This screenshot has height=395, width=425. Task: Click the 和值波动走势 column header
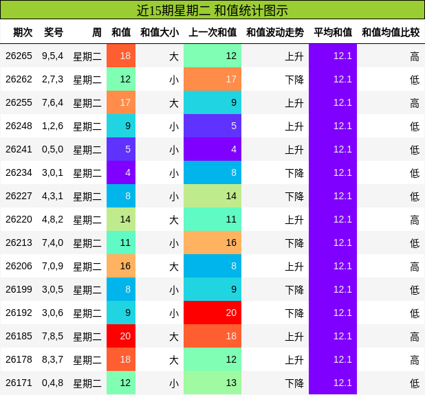pyautogui.click(x=275, y=32)
